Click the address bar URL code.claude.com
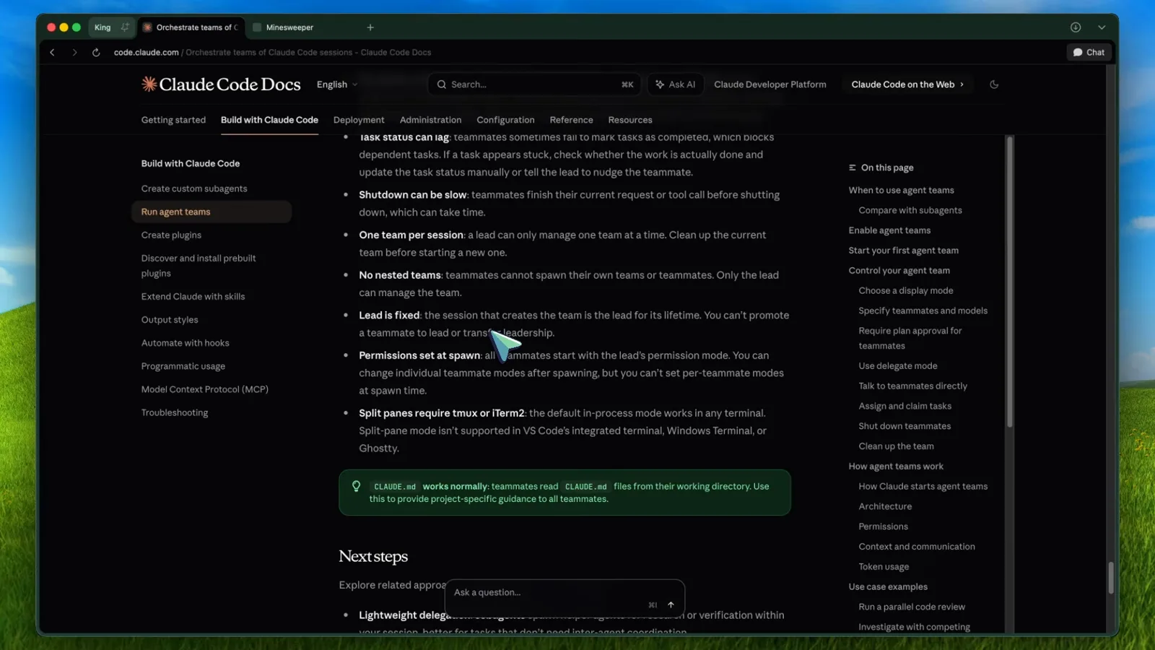The image size is (1155, 650). [146, 52]
